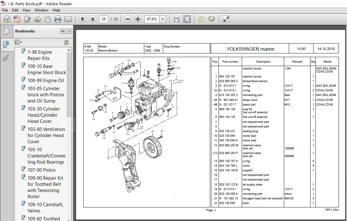
Task: Open bookmark 100-99 Engine Oil
Action: tap(46, 81)
